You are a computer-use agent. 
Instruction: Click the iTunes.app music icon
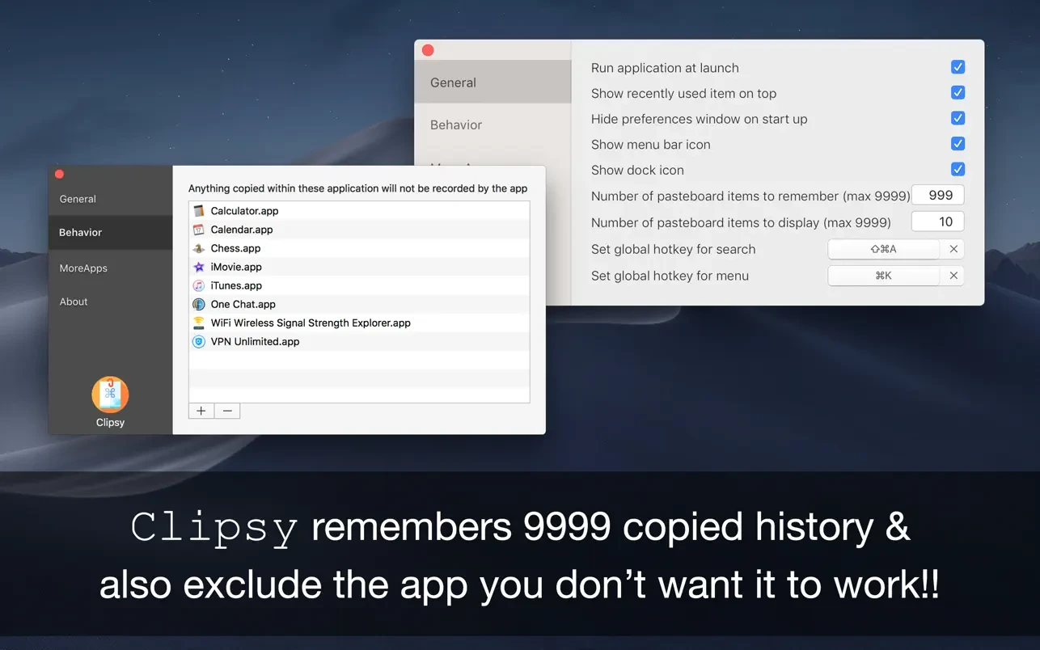point(199,285)
